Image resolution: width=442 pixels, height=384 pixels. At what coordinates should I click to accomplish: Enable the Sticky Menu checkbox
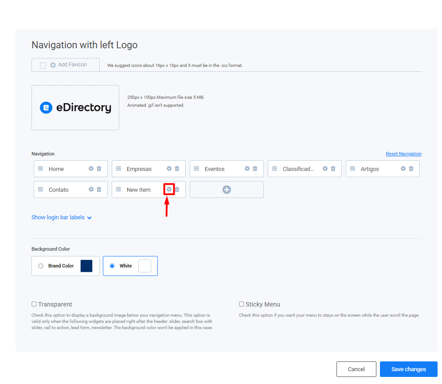[x=242, y=304]
